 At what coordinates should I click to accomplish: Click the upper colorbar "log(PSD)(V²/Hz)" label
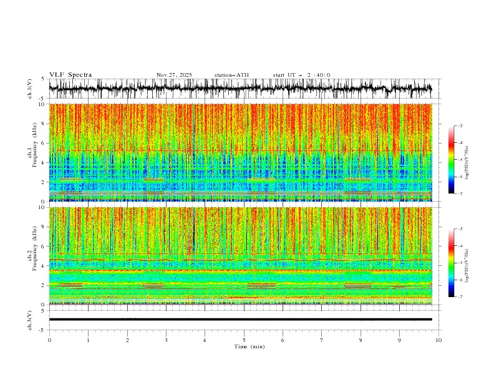pyautogui.click(x=467, y=163)
